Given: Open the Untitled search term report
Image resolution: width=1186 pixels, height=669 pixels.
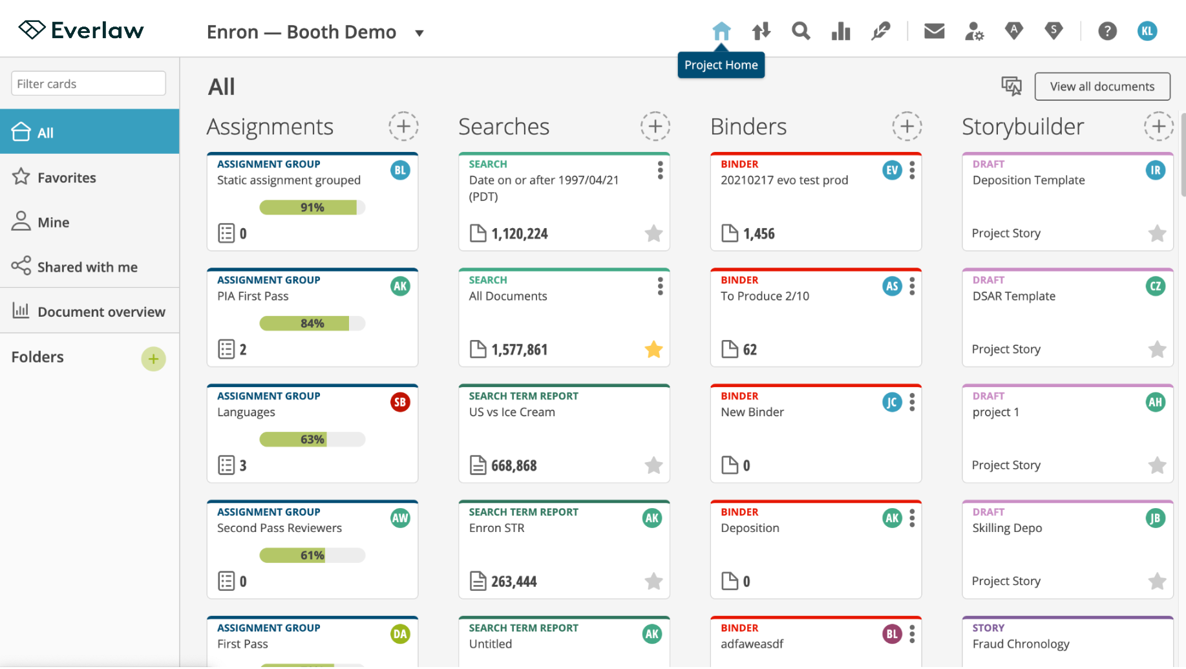Looking at the screenshot, I should pyautogui.click(x=564, y=642).
